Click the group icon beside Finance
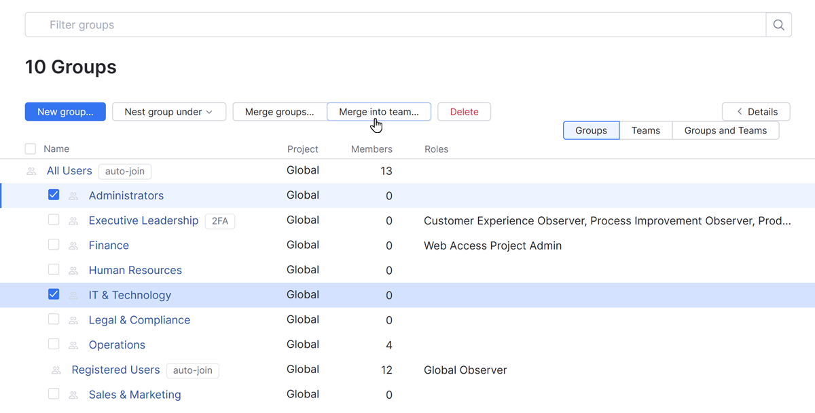Image resolution: width=815 pixels, height=413 pixels. [x=73, y=245]
